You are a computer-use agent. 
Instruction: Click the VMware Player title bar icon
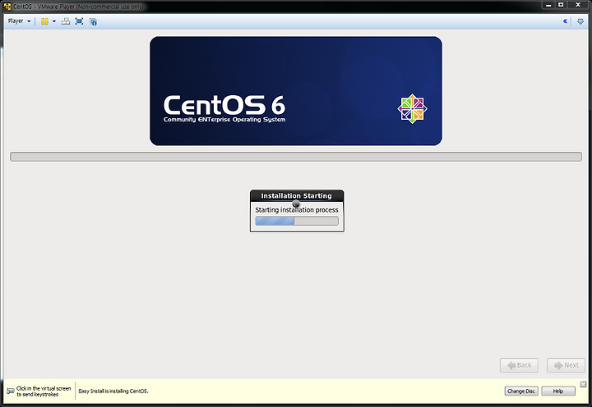click(x=7, y=6)
